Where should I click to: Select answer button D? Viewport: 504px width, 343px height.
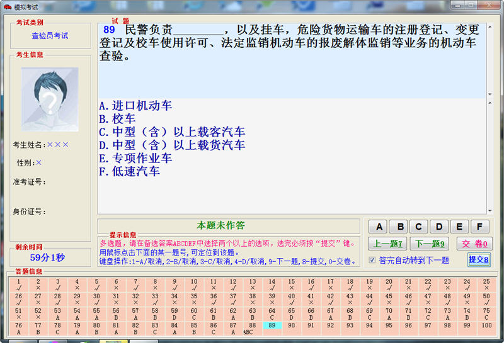tap(439, 227)
